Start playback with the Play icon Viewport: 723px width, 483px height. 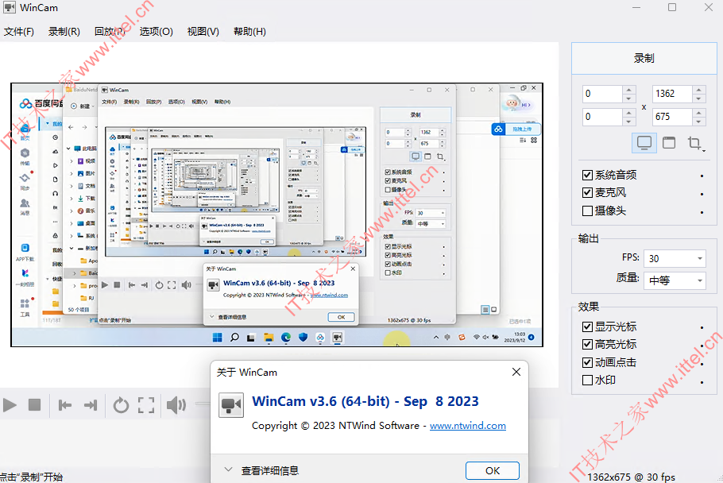tap(10, 405)
